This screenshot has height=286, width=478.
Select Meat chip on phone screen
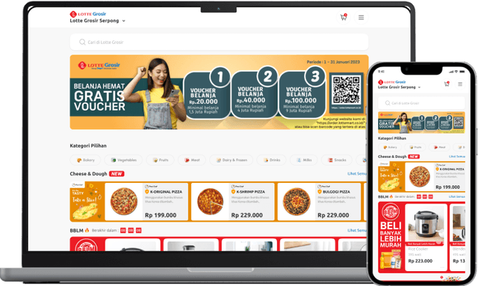point(439,147)
